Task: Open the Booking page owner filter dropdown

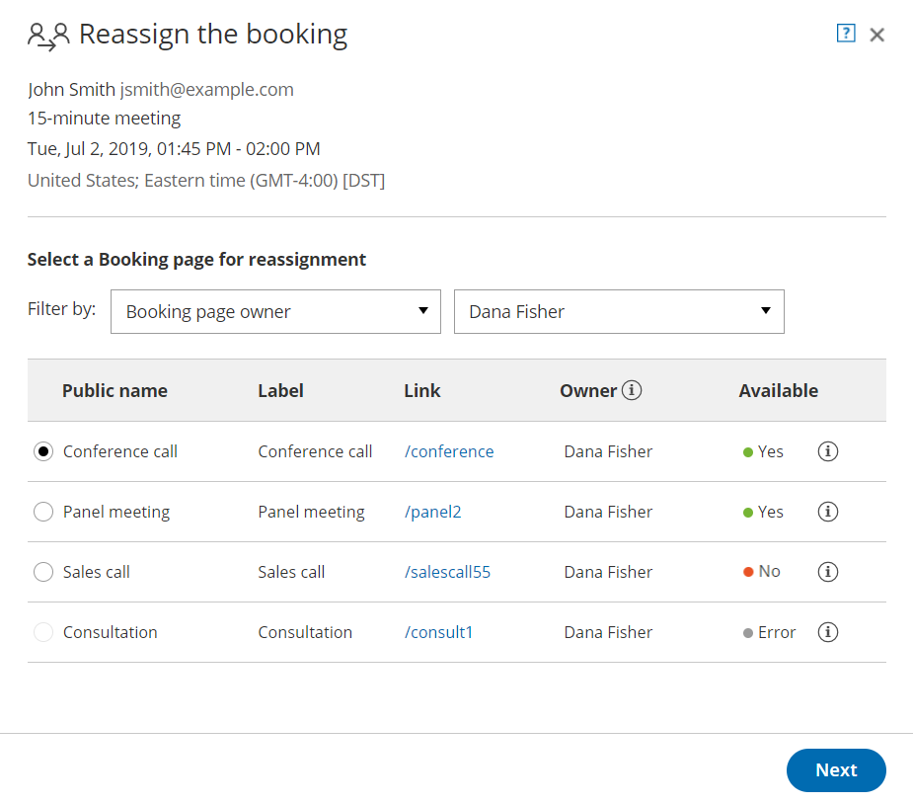Action: 275,311
